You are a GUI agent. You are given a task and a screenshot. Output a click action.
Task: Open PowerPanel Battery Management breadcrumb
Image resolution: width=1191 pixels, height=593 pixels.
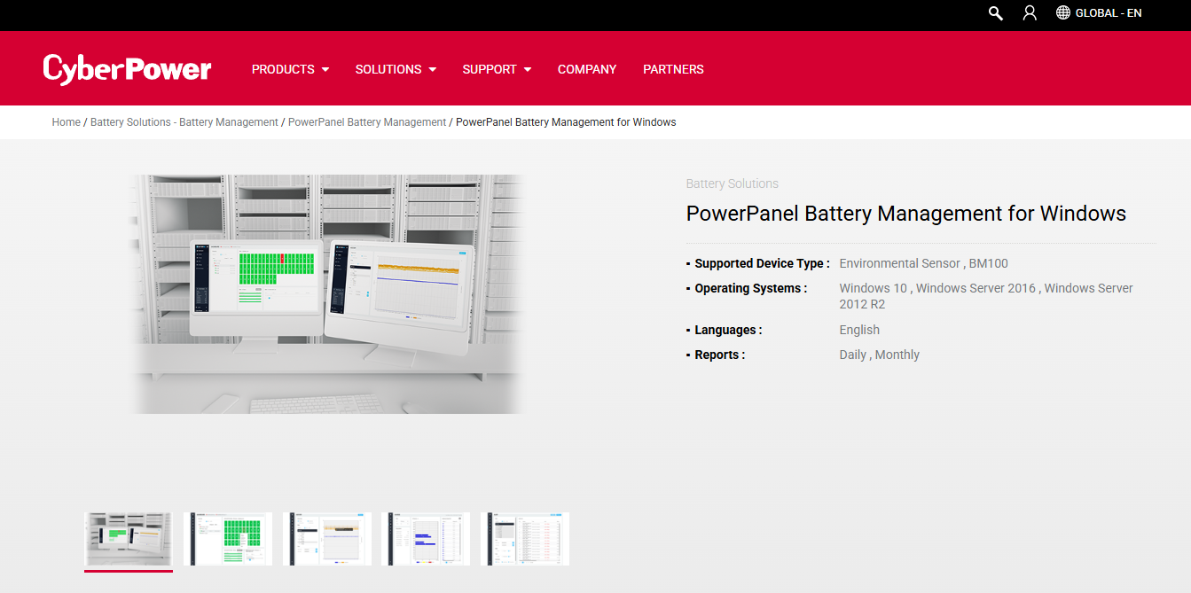click(x=367, y=122)
